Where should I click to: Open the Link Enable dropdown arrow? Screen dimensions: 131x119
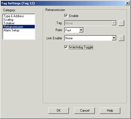click(114, 38)
